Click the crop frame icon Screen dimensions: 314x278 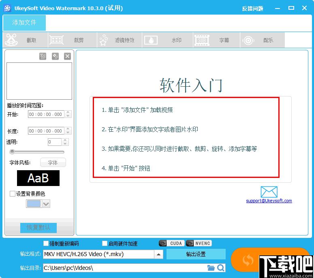(56, 40)
